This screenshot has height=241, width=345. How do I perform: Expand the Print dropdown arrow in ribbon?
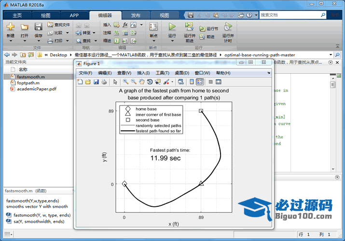click(x=68, y=40)
